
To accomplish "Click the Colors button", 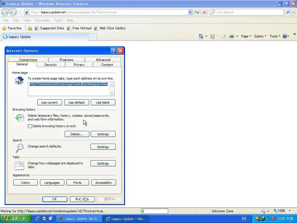I will [26, 183].
